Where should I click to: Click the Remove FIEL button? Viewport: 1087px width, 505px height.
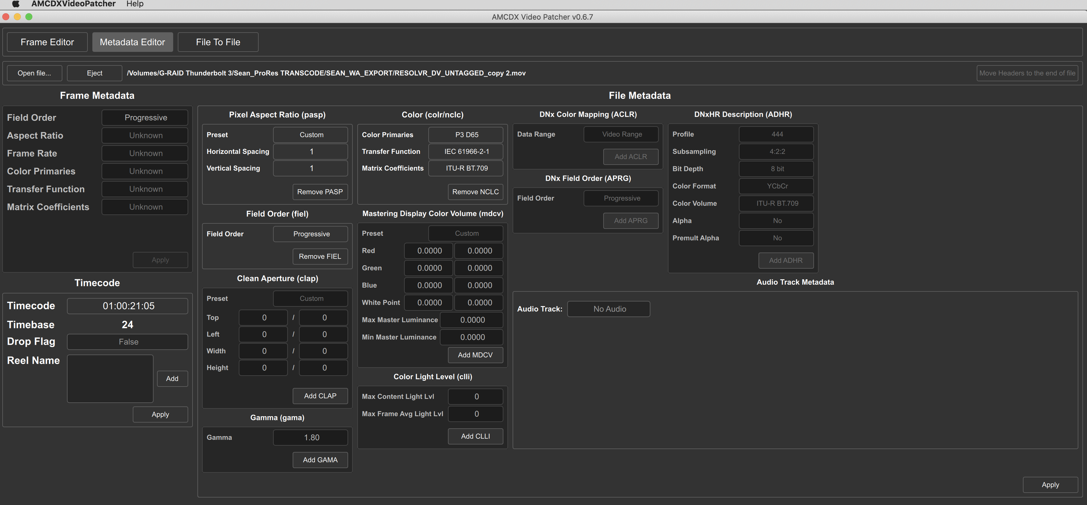[320, 256]
